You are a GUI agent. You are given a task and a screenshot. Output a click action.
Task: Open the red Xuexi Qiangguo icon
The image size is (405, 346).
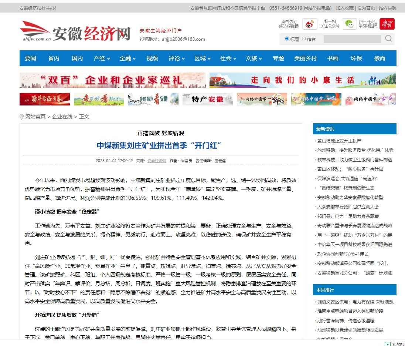[x=387, y=24]
